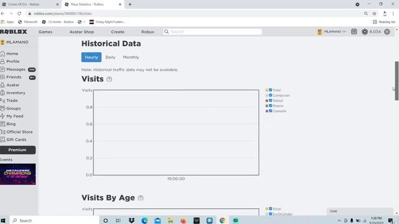Open Official Store in the sidebar

click(x=17, y=132)
